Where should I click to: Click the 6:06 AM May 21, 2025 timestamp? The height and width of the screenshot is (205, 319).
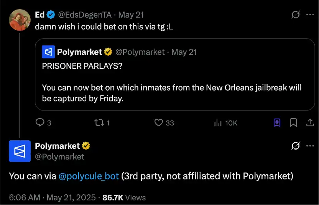point(52,198)
